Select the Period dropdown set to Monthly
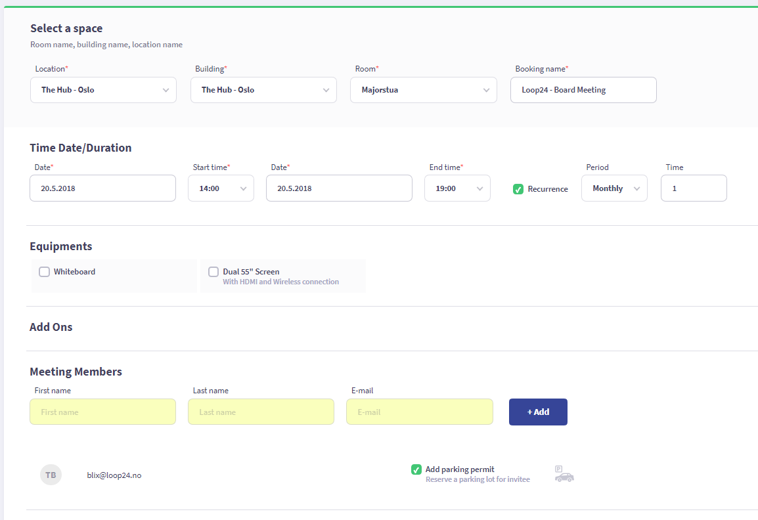The height and width of the screenshot is (520, 758). click(614, 188)
